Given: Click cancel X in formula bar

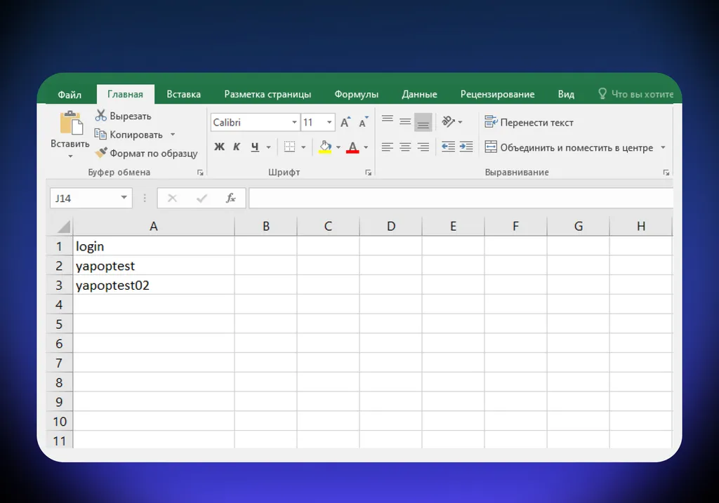Looking at the screenshot, I should click(172, 199).
